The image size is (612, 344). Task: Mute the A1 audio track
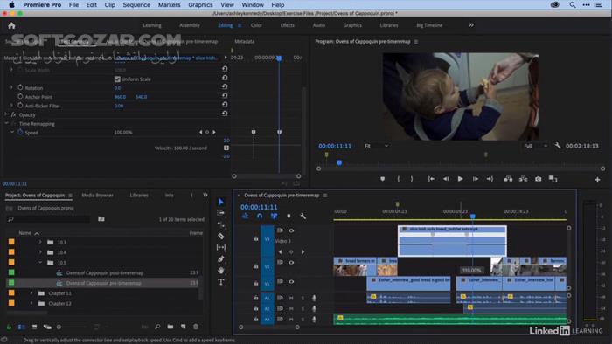[291, 298]
